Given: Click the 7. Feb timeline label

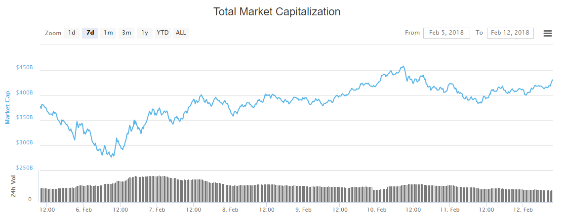Looking at the screenshot, I should [157, 210].
